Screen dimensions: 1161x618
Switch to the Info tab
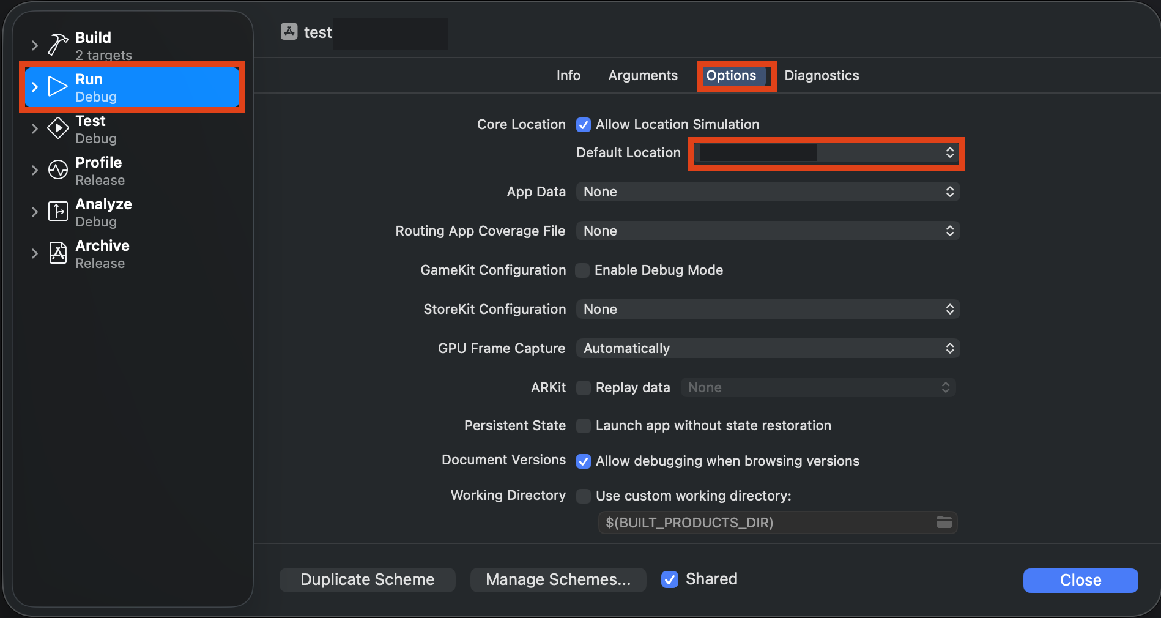(x=568, y=76)
